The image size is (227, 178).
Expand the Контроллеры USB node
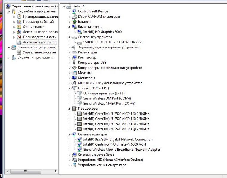tap(69, 63)
